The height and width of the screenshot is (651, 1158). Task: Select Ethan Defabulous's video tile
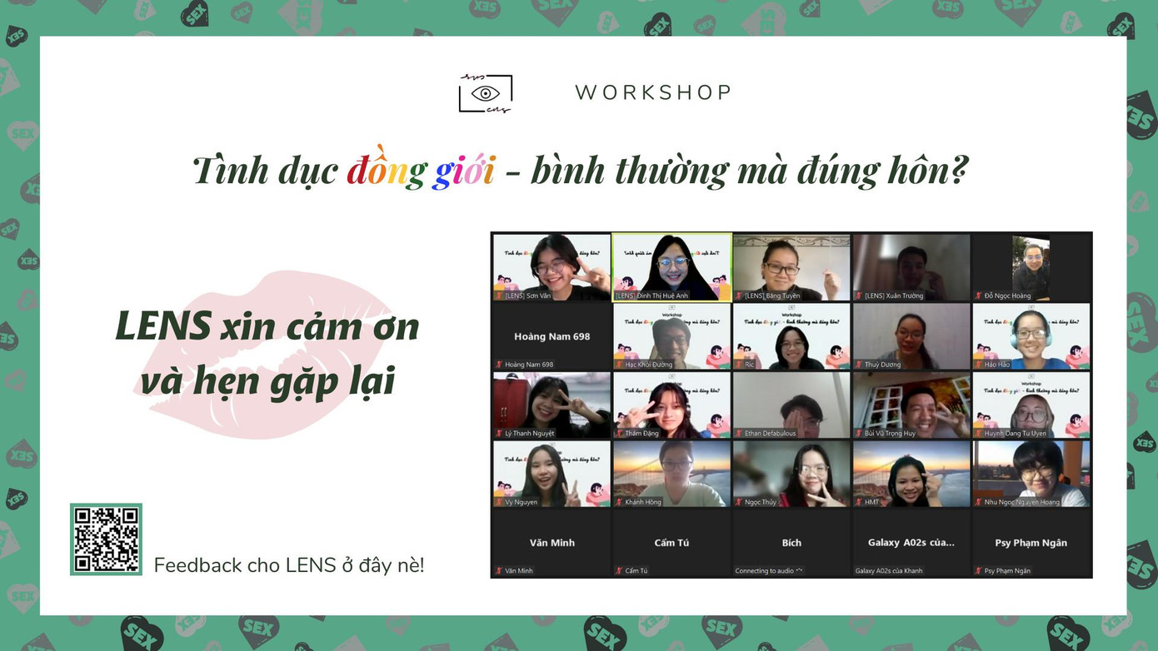[x=791, y=405]
